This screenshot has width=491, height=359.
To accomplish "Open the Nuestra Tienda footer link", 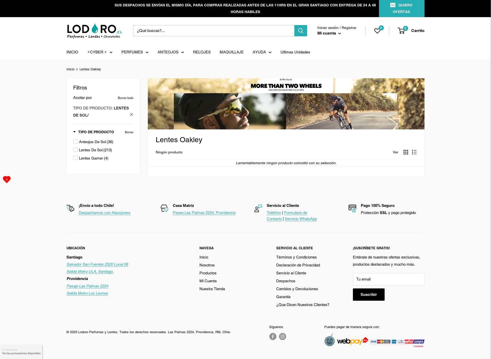I will coord(212,289).
